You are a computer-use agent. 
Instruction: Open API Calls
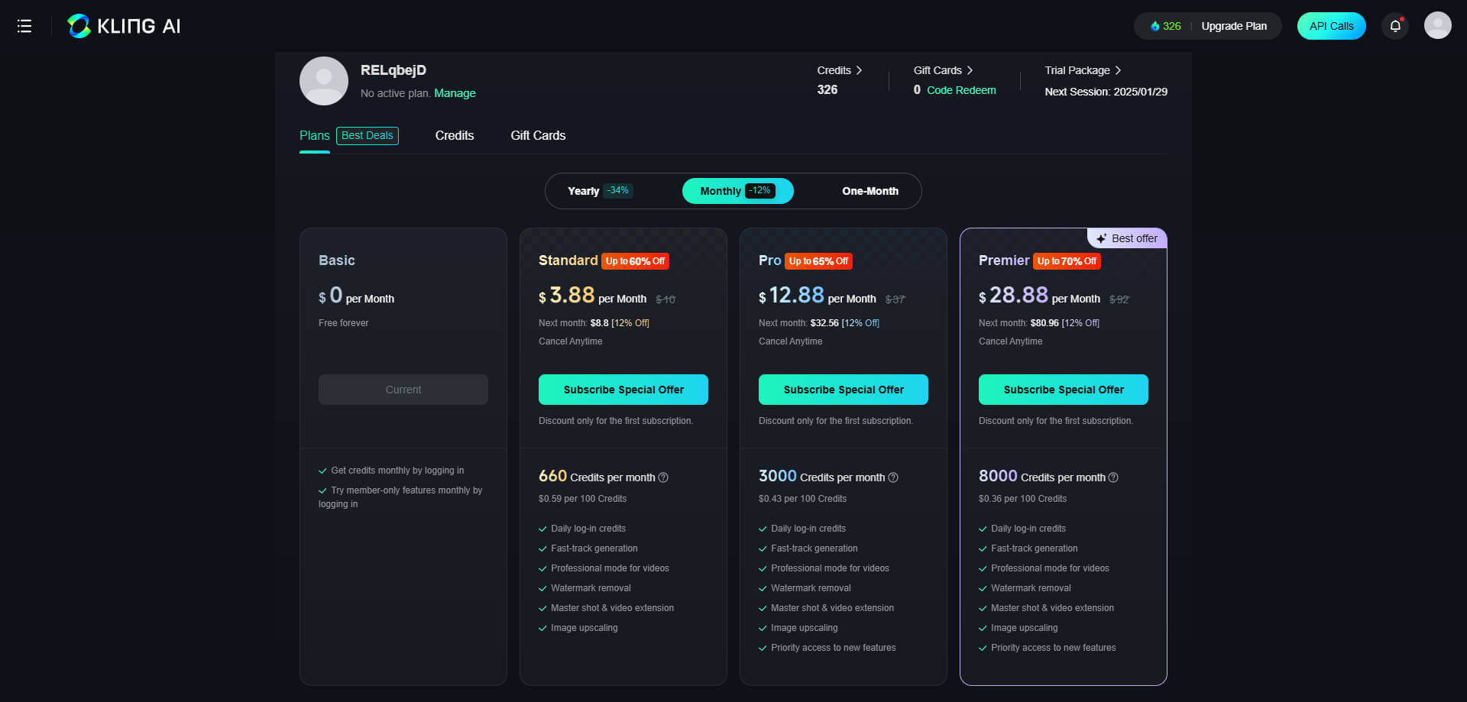(1331, 26)
